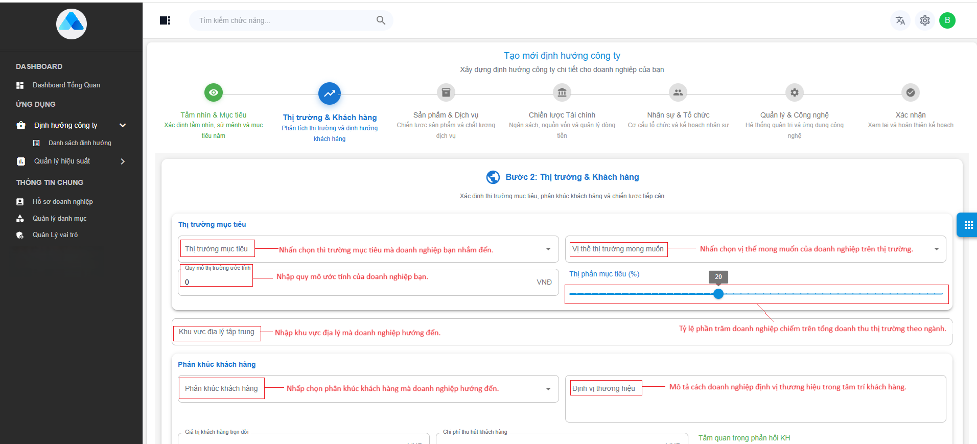Image resolution: width=977 pixels, height=444 pixels.
Task: Go to Chiến lược Tài chính step icon
Action: coord(562,92)
